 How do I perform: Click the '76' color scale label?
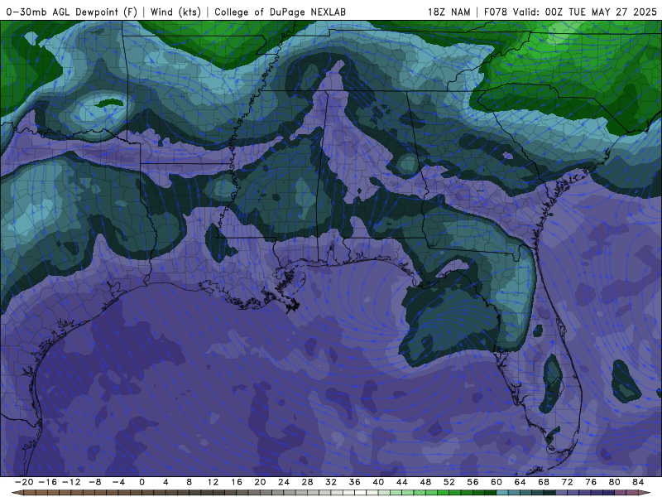tap(591, 482)
